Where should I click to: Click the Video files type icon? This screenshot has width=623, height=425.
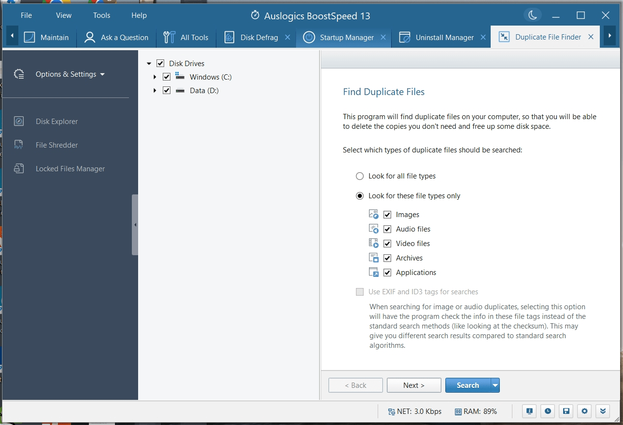coord(373,243)
